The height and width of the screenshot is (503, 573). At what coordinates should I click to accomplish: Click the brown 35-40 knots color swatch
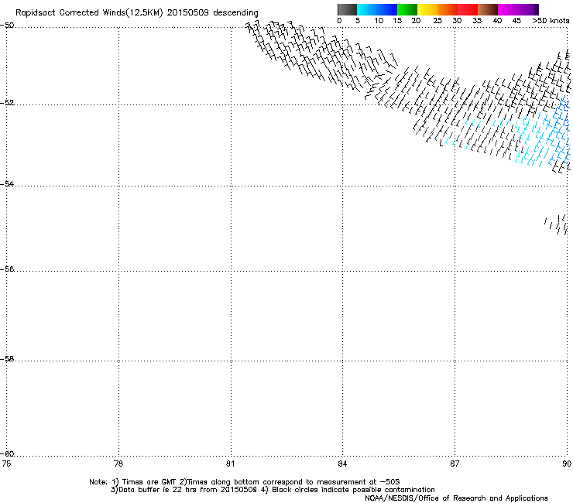488,9
